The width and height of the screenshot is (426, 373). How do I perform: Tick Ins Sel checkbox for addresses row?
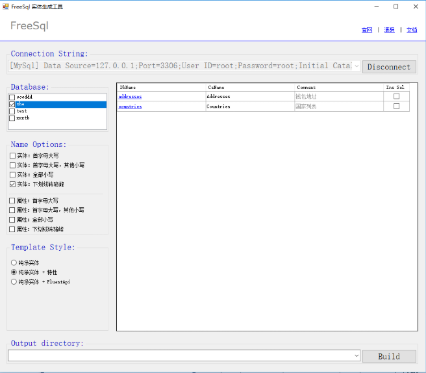coord(396,96)
